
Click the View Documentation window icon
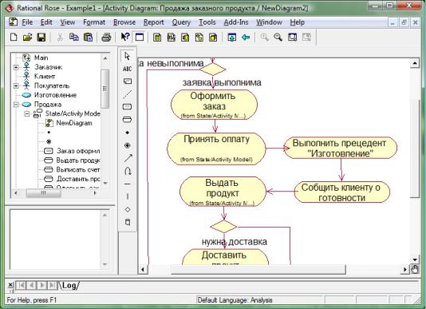(140, 37)
